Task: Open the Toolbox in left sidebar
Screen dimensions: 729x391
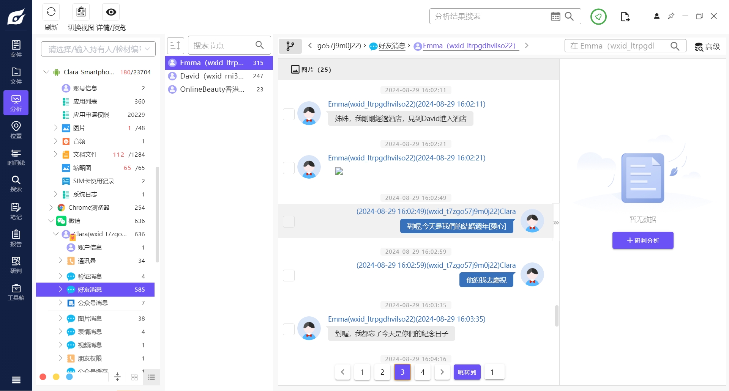Action: point(16,292)
